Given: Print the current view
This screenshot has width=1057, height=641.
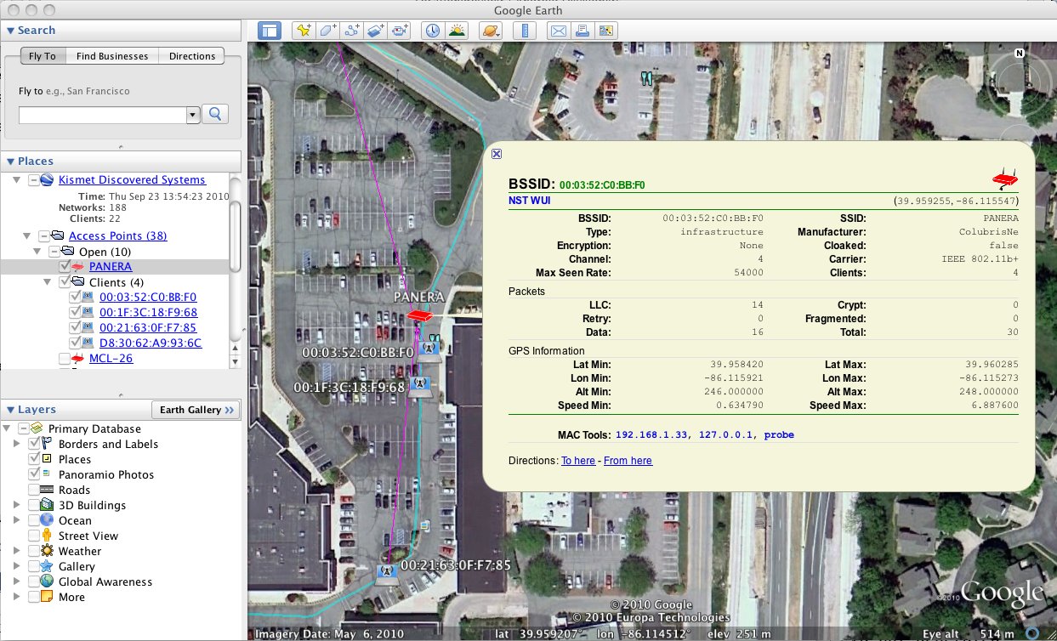Looking at the screenshot, I should [582, 31].
